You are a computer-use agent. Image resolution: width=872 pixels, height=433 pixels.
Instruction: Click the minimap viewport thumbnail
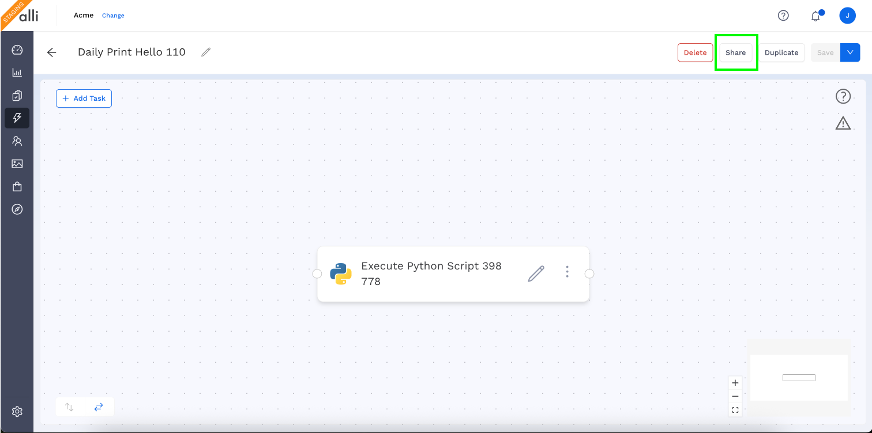[x=799, y=378]
